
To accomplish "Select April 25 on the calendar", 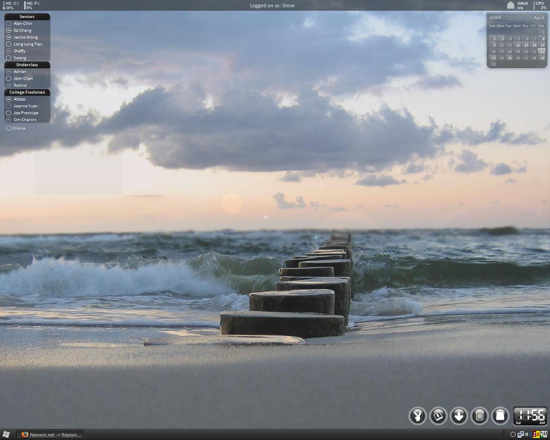I will [x=510, y=58].
